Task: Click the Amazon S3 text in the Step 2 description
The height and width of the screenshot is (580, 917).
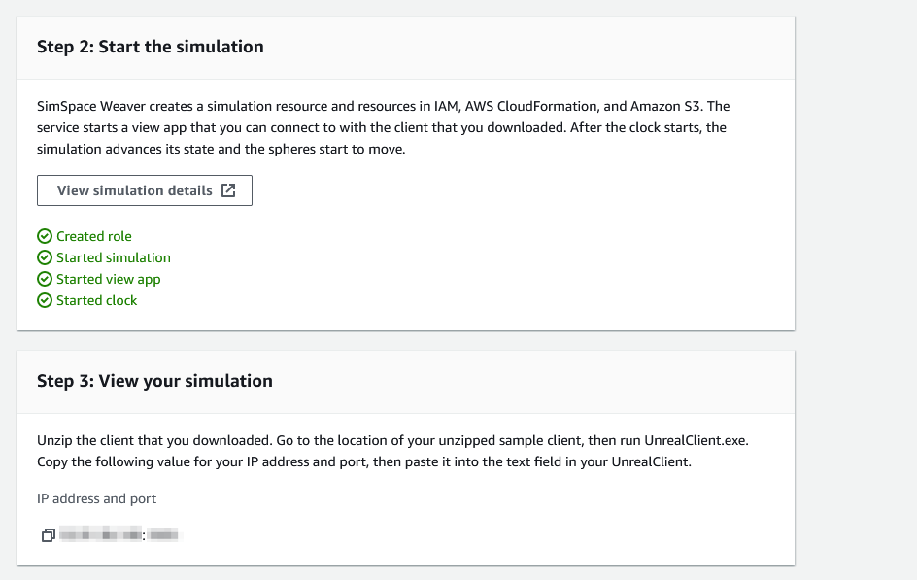Action: (x=665, y=107)
